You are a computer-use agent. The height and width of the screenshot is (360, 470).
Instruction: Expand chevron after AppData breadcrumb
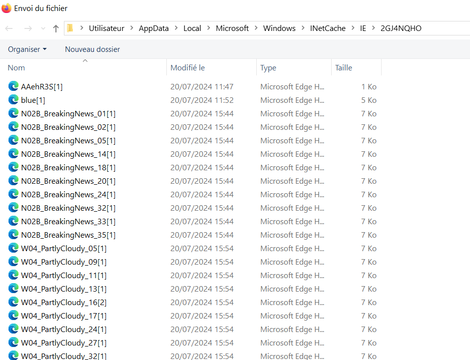tap(176, 28)
